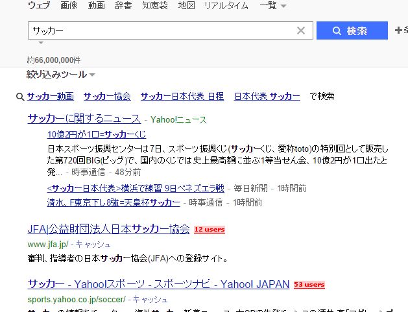Click the Yahoo!ニュース source label

pyautogui.click(x=178, y=120)
